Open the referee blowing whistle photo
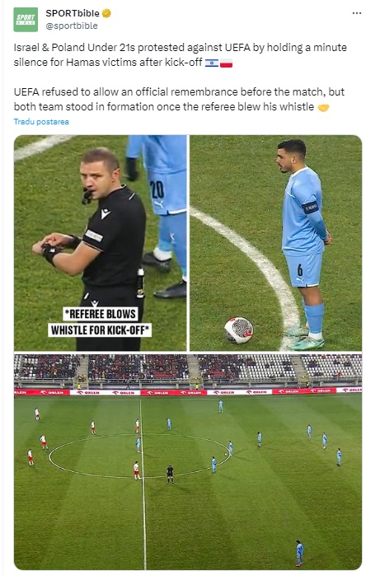The height and width of the screenshot is (575, 366). pyautogui.click(x=101, y=243)
